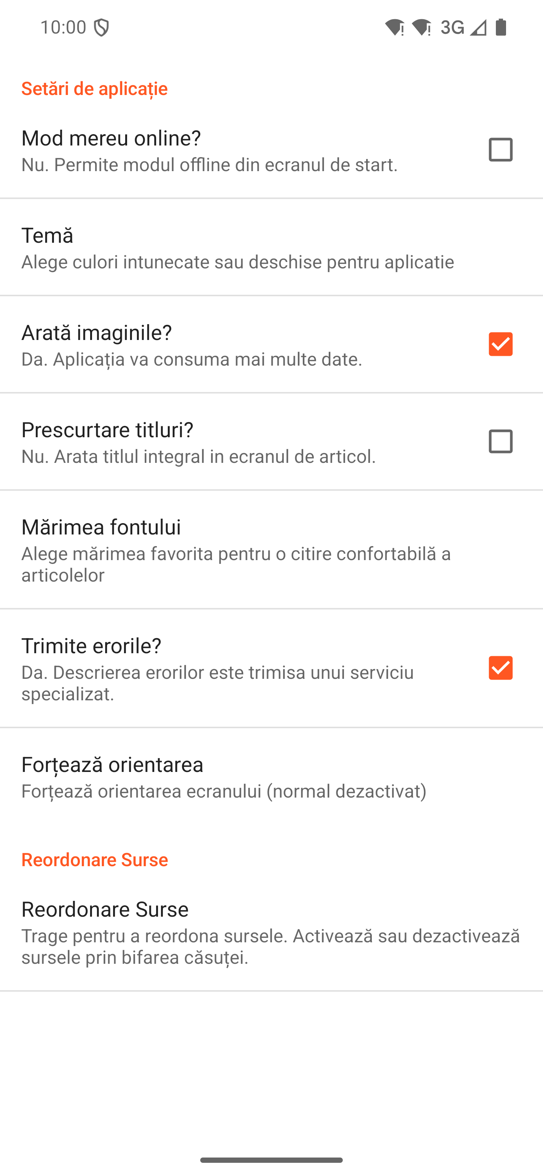Screen dimensions: 543x1176
Task: Tap the shield icon beside the clock
Action: coord(101,28)
